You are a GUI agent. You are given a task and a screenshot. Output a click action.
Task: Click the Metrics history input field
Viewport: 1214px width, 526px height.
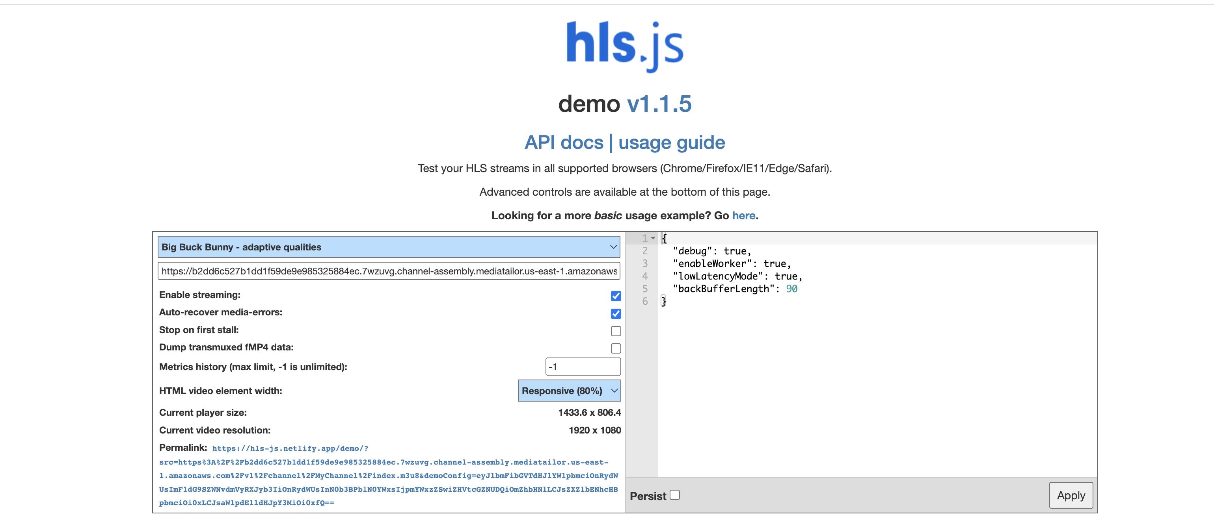(583, 367)
